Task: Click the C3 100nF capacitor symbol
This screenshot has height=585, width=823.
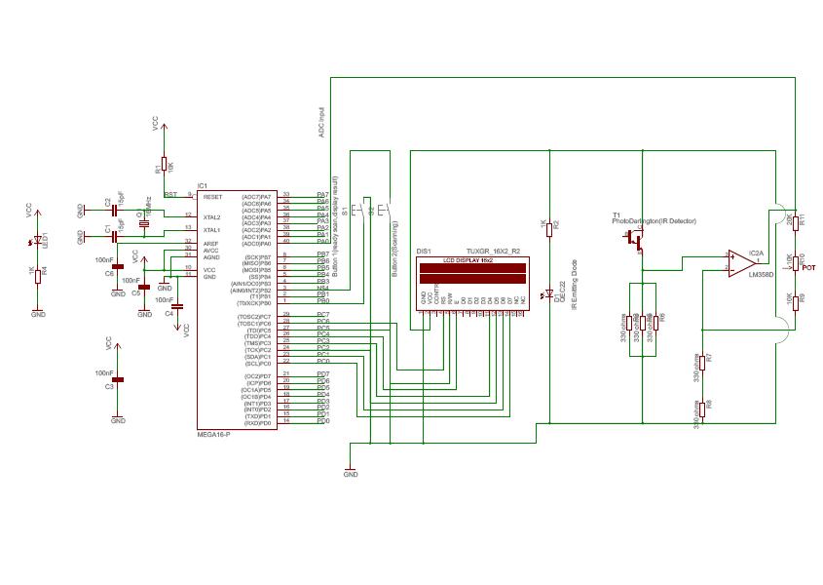Action: pos(118,383)
